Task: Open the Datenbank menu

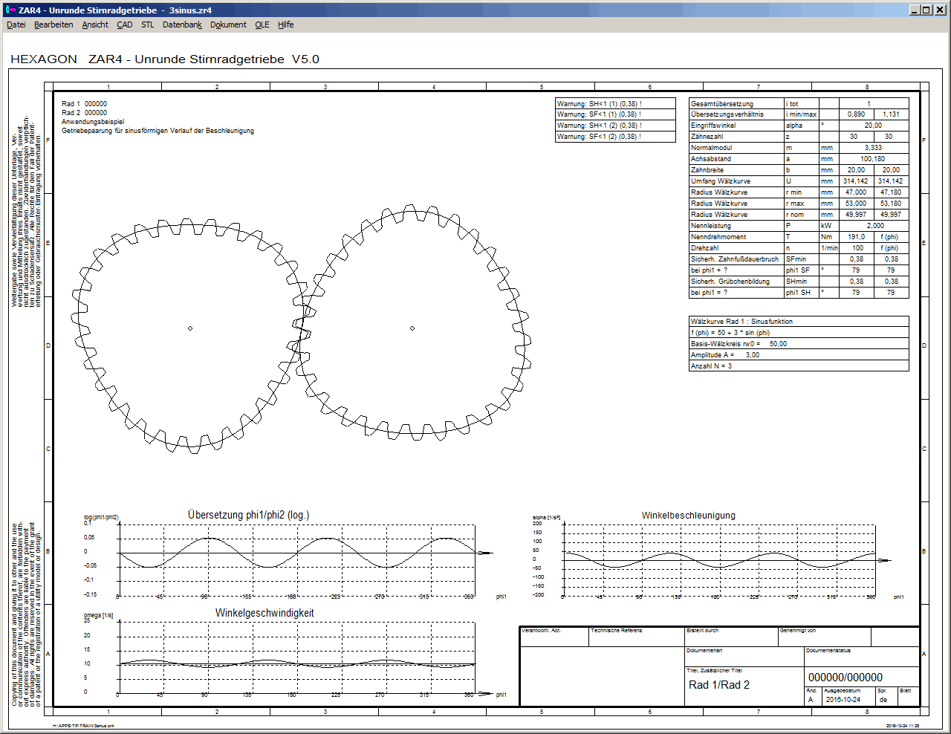Action: 182,25
